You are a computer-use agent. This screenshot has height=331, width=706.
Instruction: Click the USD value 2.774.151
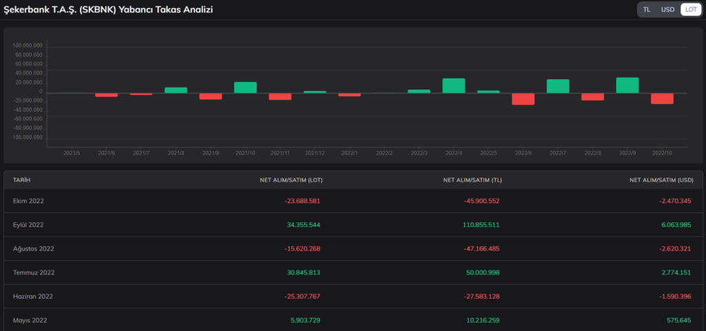click(676, 273)
